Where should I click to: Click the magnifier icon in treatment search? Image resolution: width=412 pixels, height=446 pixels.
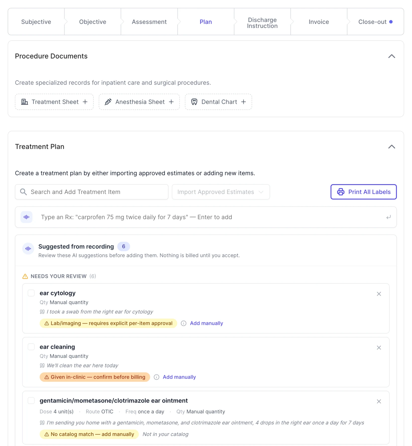(23, 192)
